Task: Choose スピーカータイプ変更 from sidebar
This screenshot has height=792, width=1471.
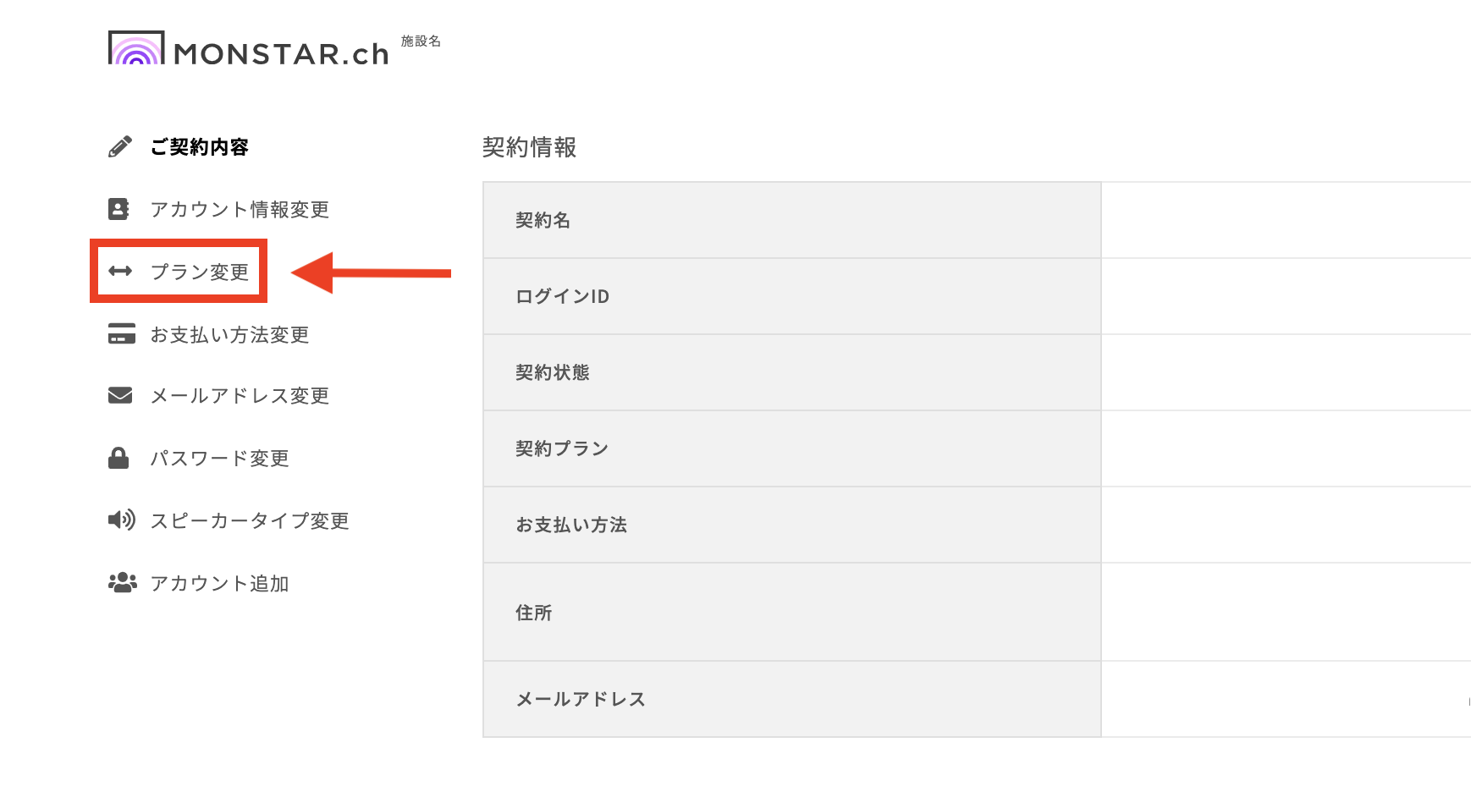Action: pyautogui.click(x=250, y=521)
